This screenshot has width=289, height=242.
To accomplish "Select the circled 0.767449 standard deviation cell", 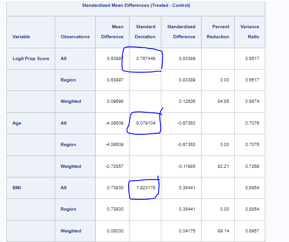I will (145, 59).
